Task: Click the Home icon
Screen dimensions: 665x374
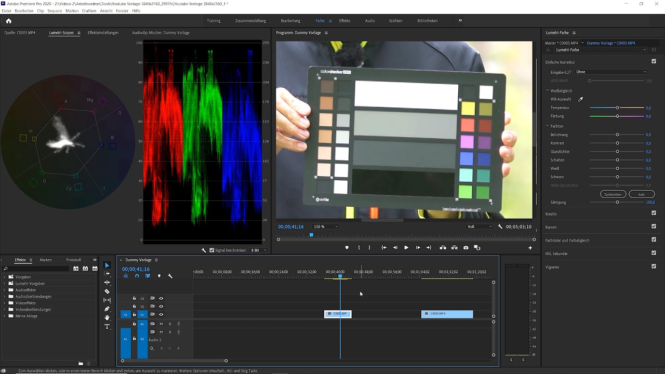Action: [8, 21]
